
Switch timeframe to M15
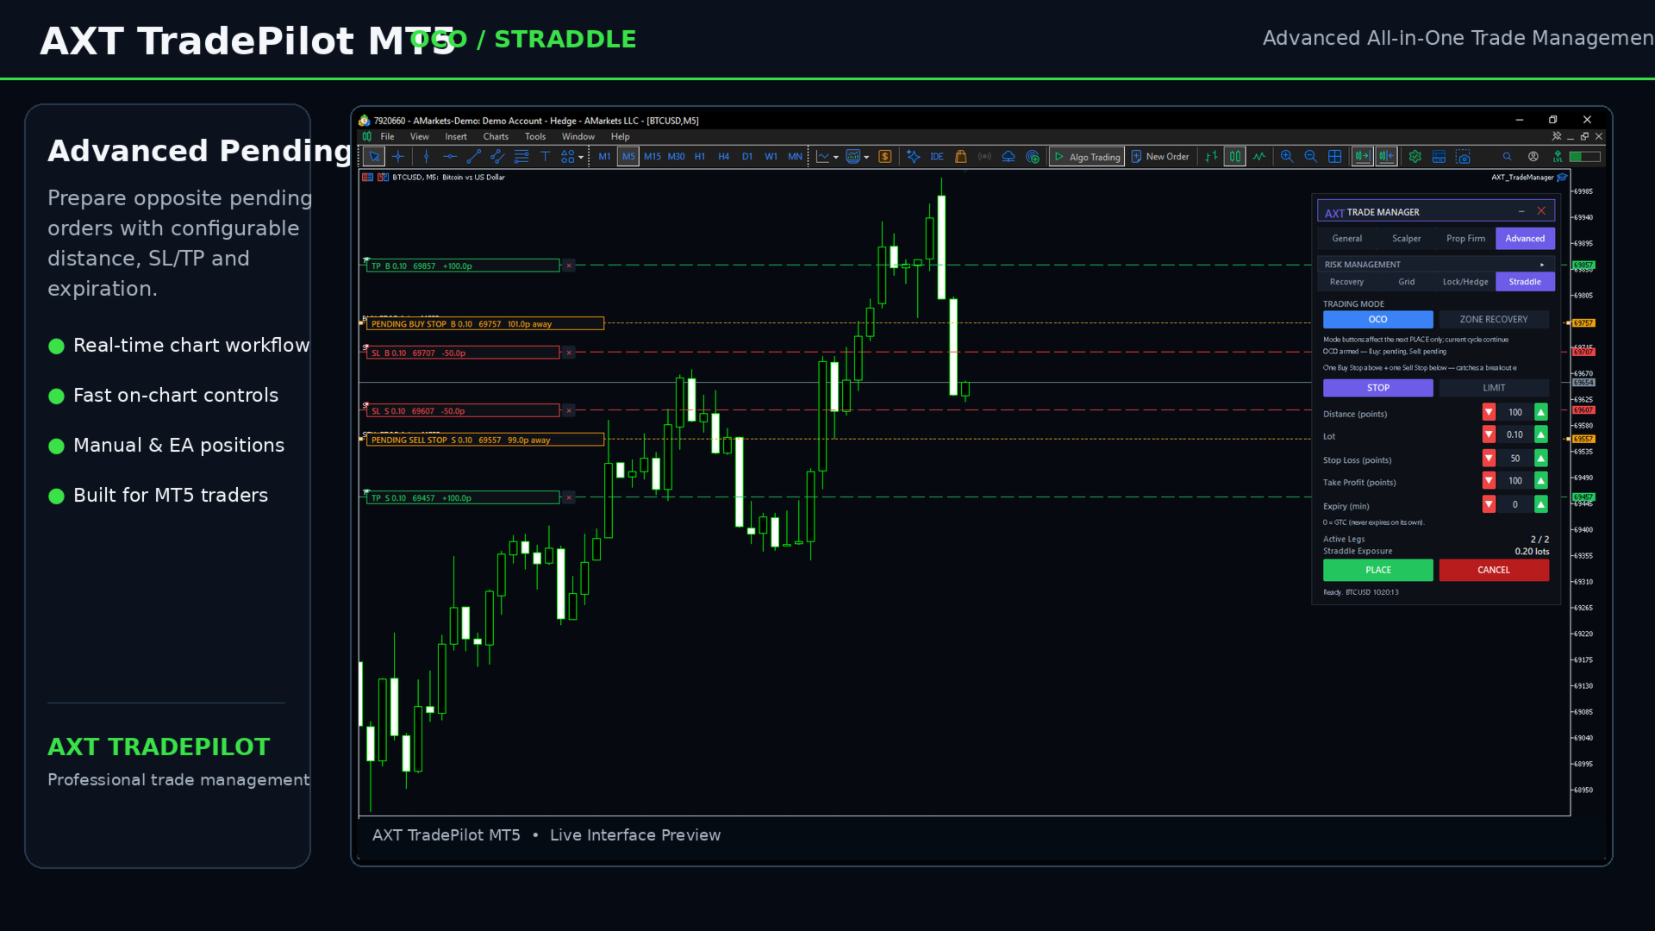tap(653, 157)
